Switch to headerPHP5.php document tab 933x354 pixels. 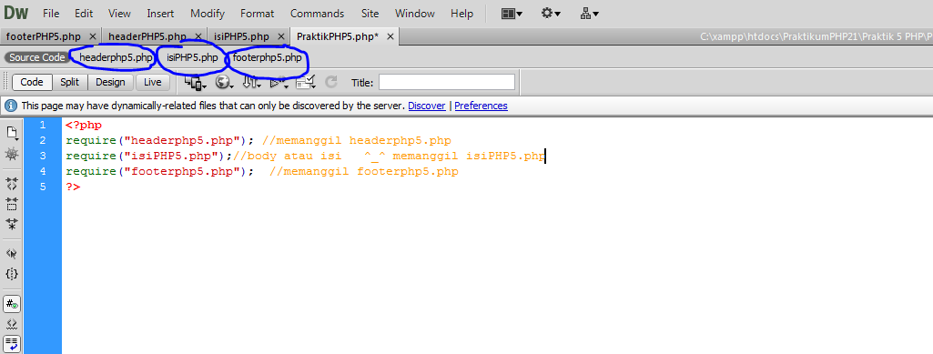[x=147, y=36]
